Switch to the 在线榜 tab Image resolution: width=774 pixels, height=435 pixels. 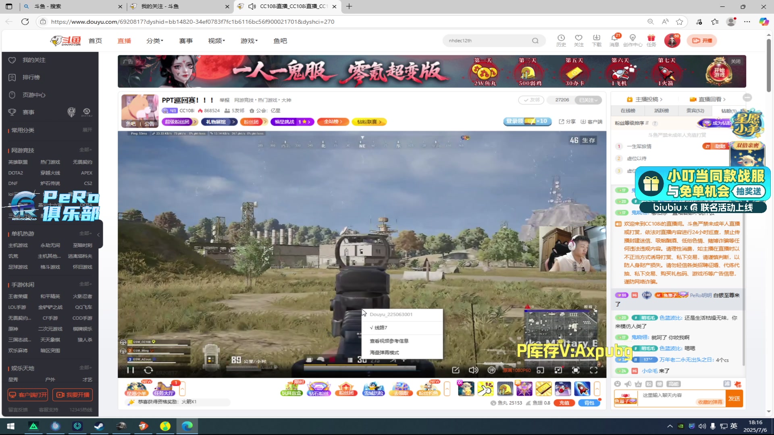(628, 110)
